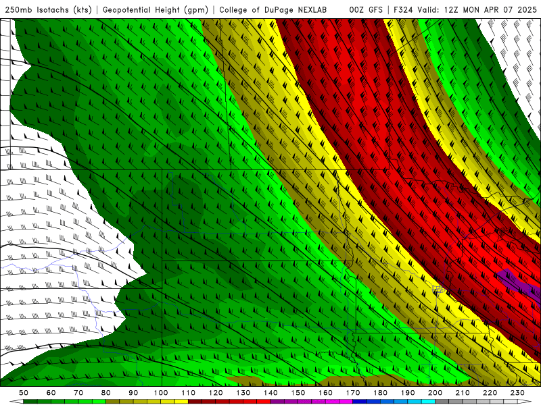541x405 pixels.
Task: Click the '170' legend value
Action: point(352,393)
